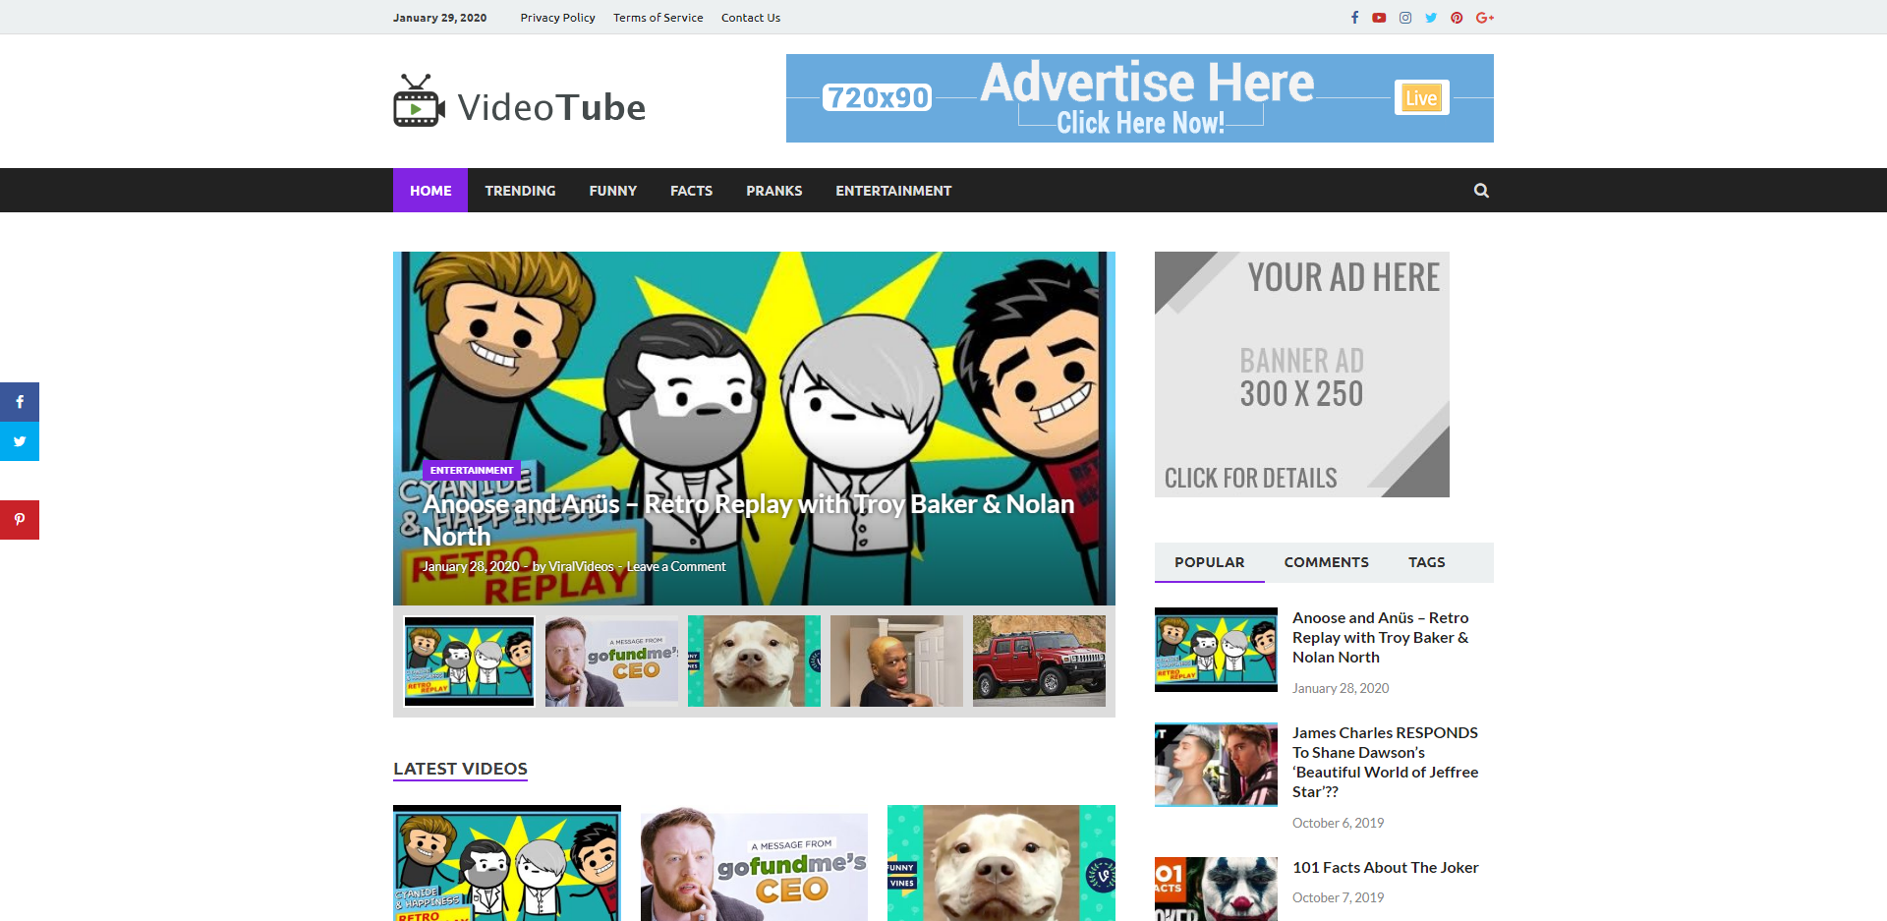
Task: Open the Twitter icon in top bar
Action: pyautogui.click(x=1431, y=18)
